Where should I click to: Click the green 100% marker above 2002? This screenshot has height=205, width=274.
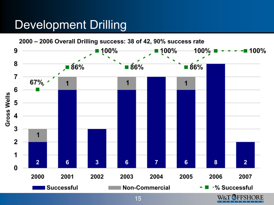coord(97,51)
